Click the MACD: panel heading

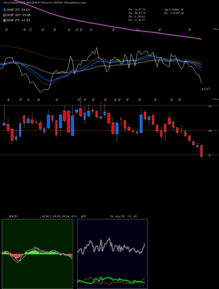click(x=13, y=216)
